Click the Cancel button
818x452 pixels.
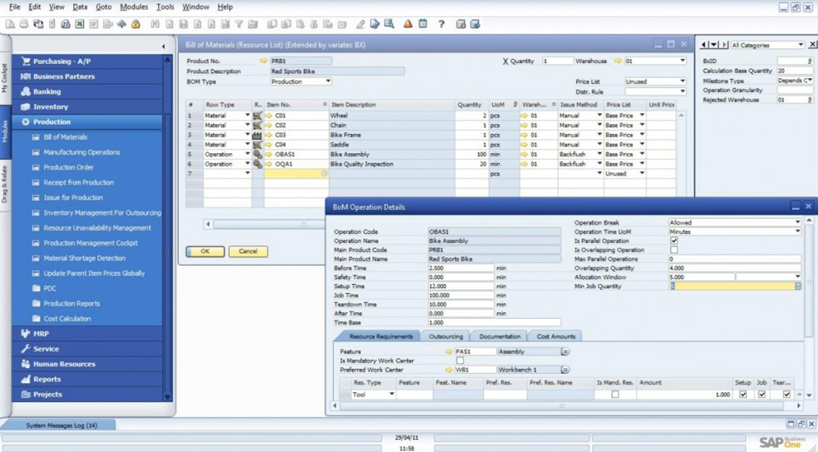248,251
